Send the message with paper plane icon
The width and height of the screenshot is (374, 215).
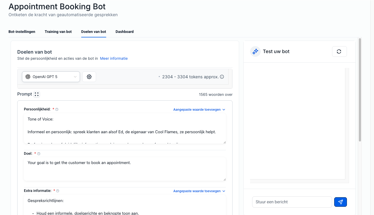coord(340,202)
